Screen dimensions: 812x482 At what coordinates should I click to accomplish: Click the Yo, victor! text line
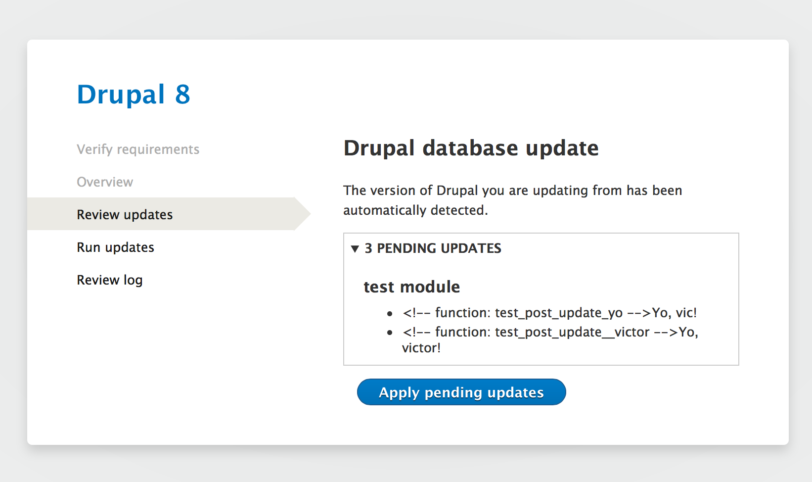point(421,347)
